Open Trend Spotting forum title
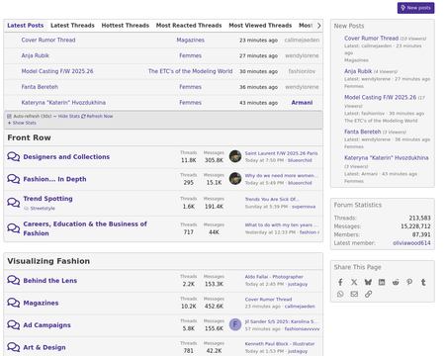Viewport: 445px width, 356px height. (48, 199)
